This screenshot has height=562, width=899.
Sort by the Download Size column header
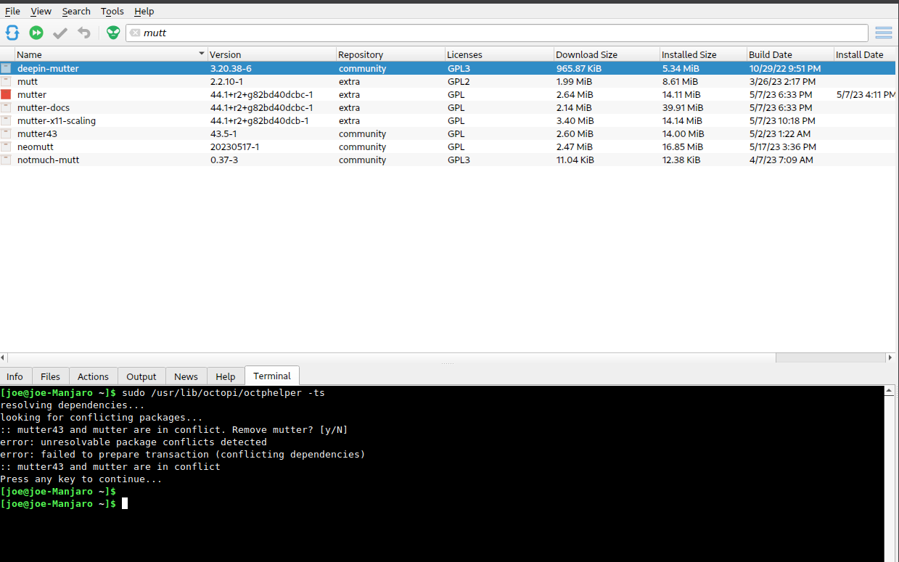(x=607, y=54)
